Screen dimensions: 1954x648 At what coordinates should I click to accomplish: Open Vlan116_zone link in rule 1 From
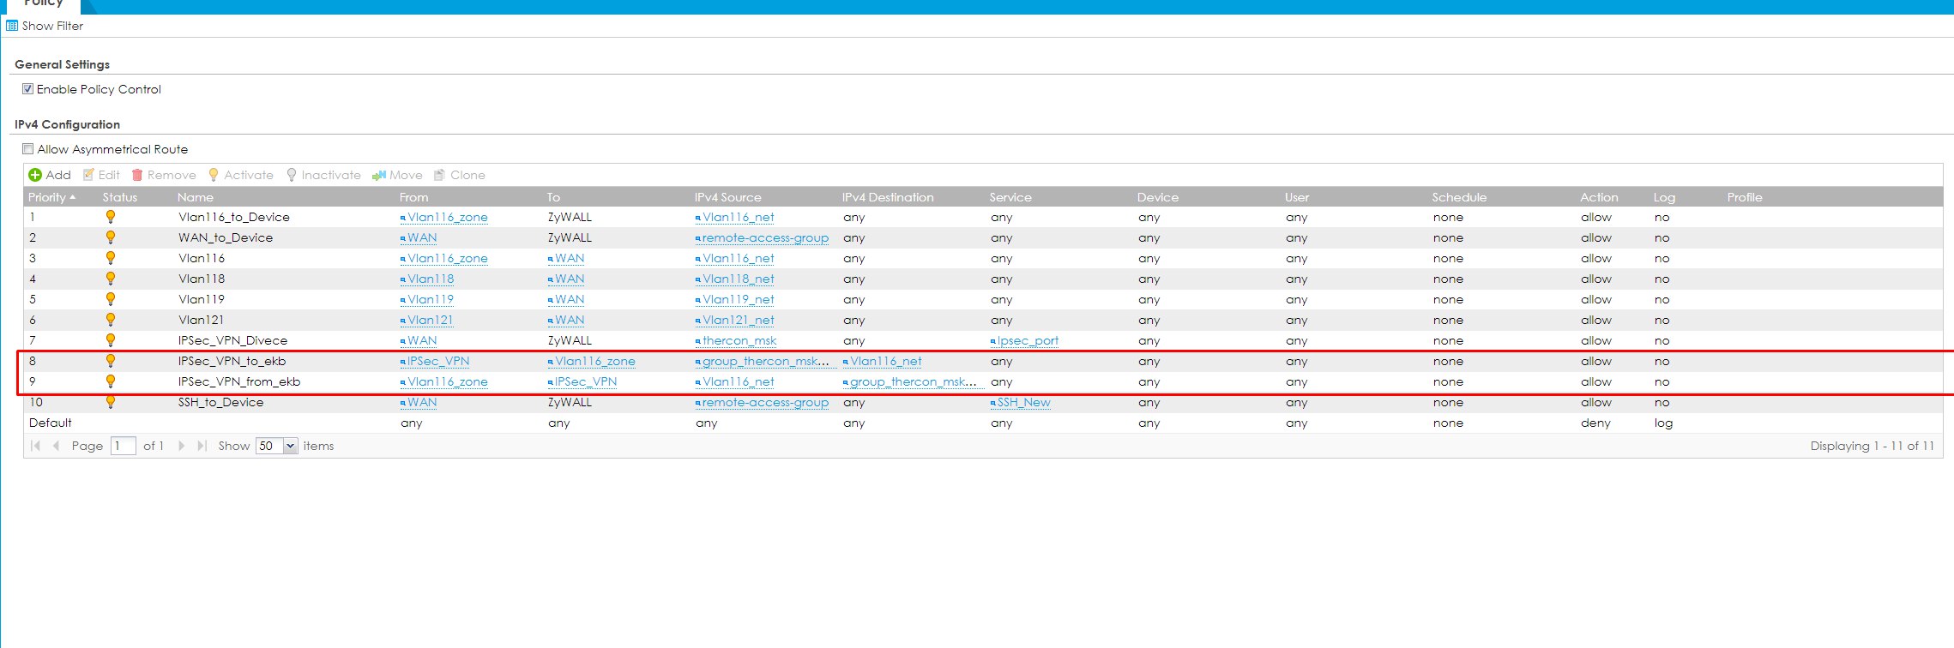tap(448, 218)
